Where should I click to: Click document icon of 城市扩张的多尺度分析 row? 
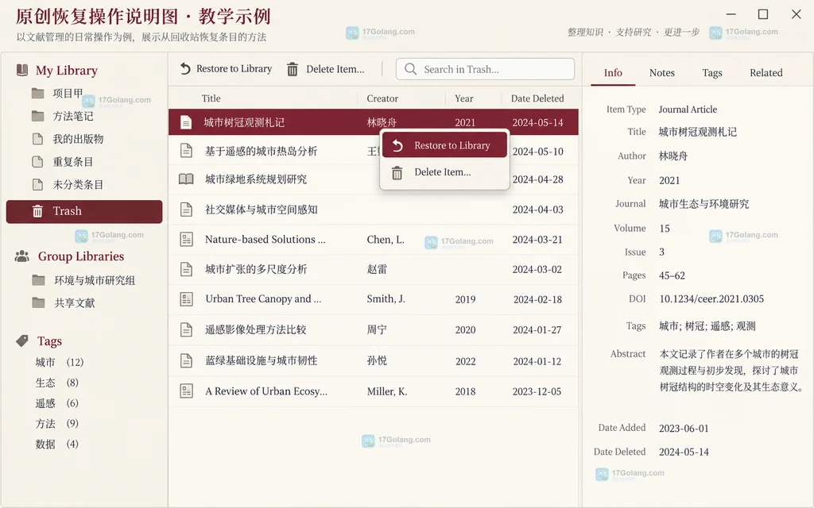pyautogui.click(x=186, y=270)
